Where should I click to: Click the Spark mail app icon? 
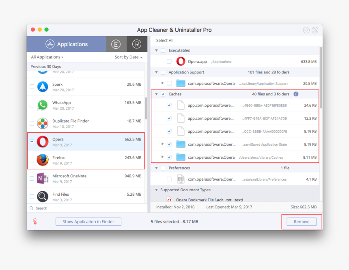tap(43, 87)
